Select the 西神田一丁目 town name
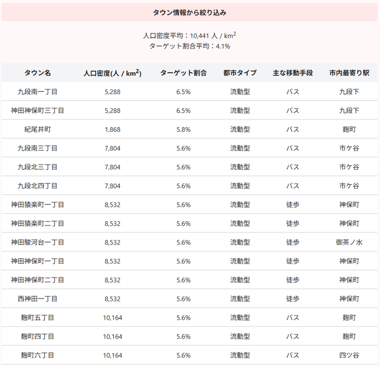The image size is (380, 366). 38,299
